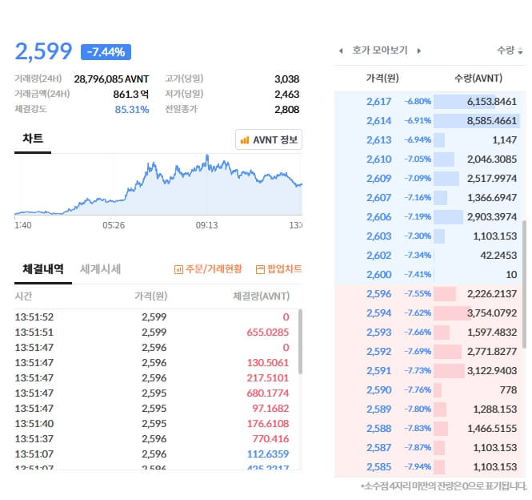This screenshot has height=500, width=532.
Task: Select ask price 2,610
Action: click(x=378, y=159)
